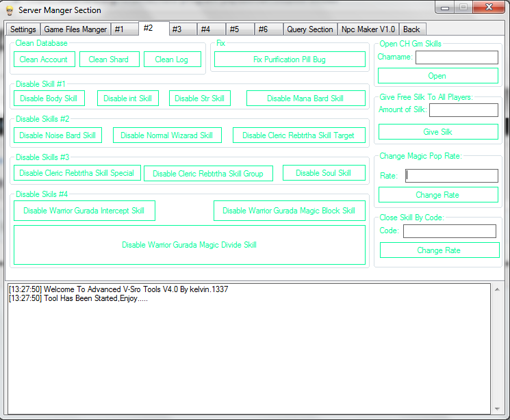Minimize the Server Manger Section window
This screenshot has height=420, width=510.
point(445,7)
